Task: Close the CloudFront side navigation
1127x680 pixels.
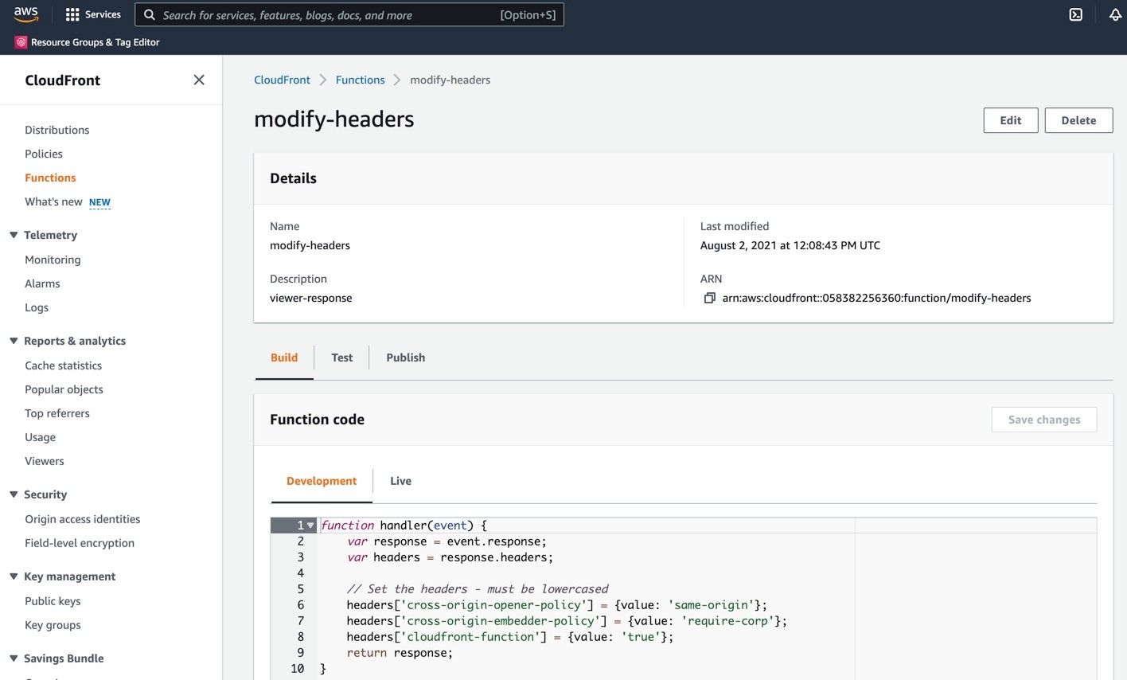Action: 199,80
